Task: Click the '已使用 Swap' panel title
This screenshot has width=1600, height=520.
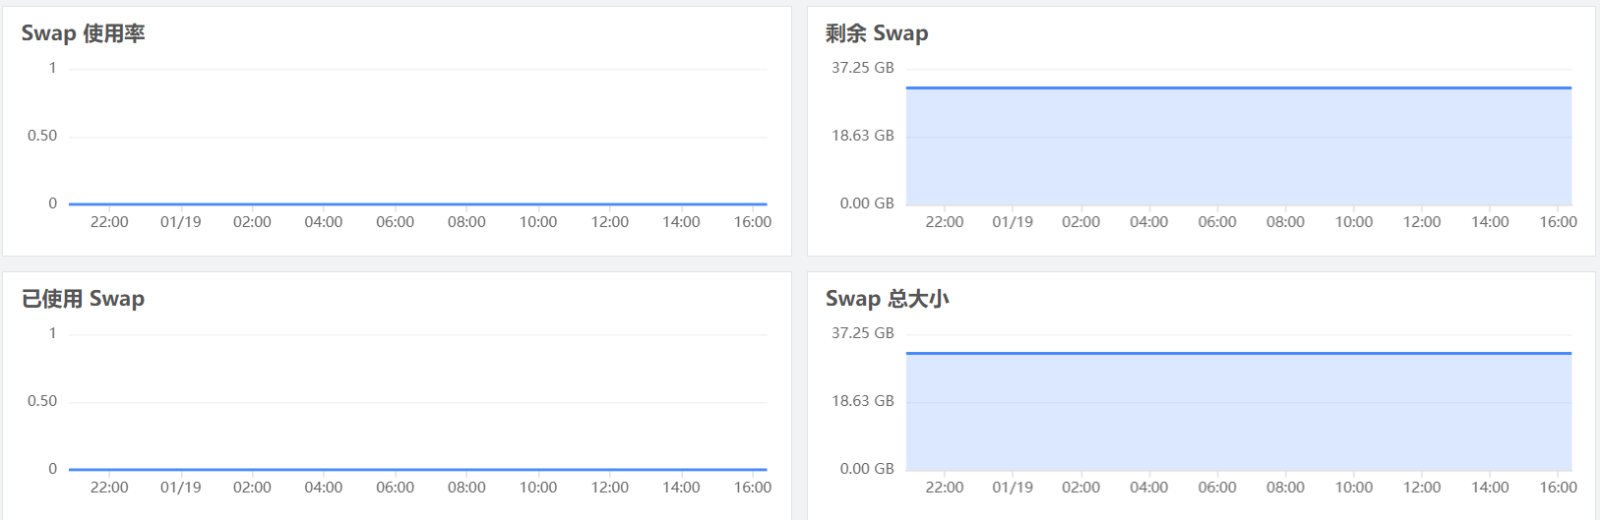Action: (84, 299)
